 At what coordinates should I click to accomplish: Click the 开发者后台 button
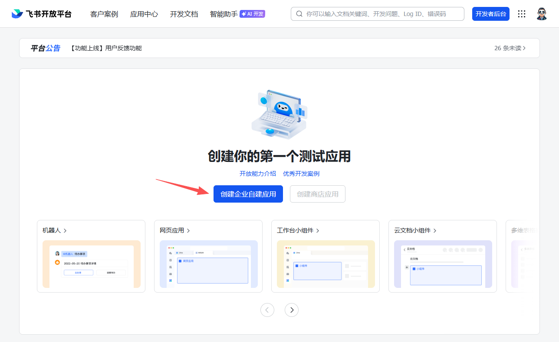[x=491, y=14]
